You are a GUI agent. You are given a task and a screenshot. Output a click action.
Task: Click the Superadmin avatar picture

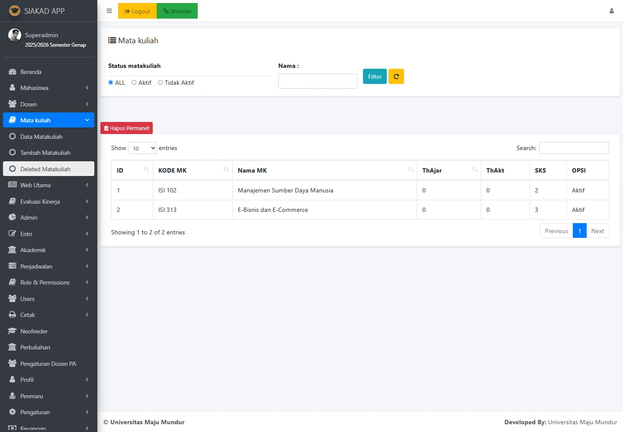click(15, 35)
